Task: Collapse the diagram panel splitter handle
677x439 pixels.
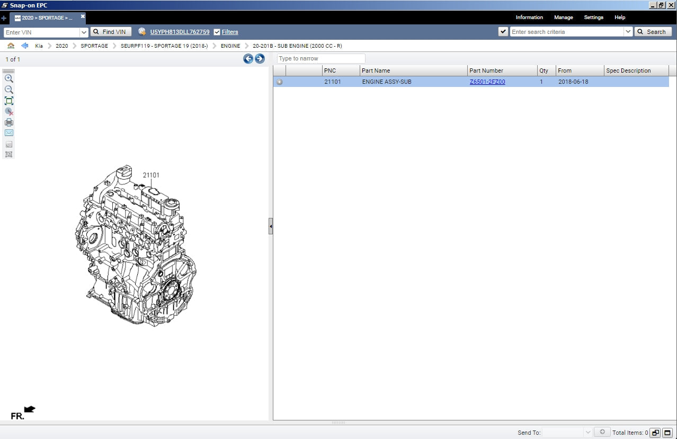Action: [271, 226]
